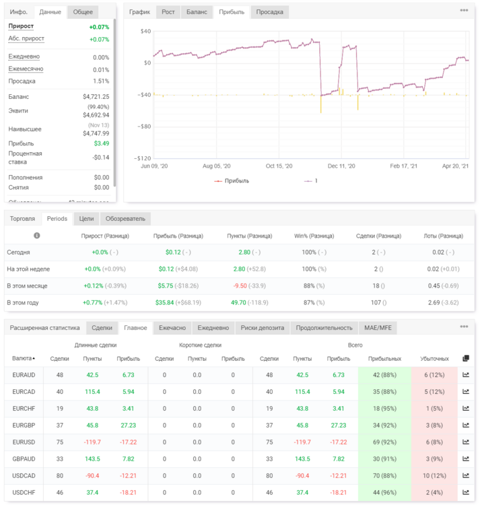Toggle series 1 in chart legend
Viewport: 480px width, 505px height.
[x=311, y=180]
